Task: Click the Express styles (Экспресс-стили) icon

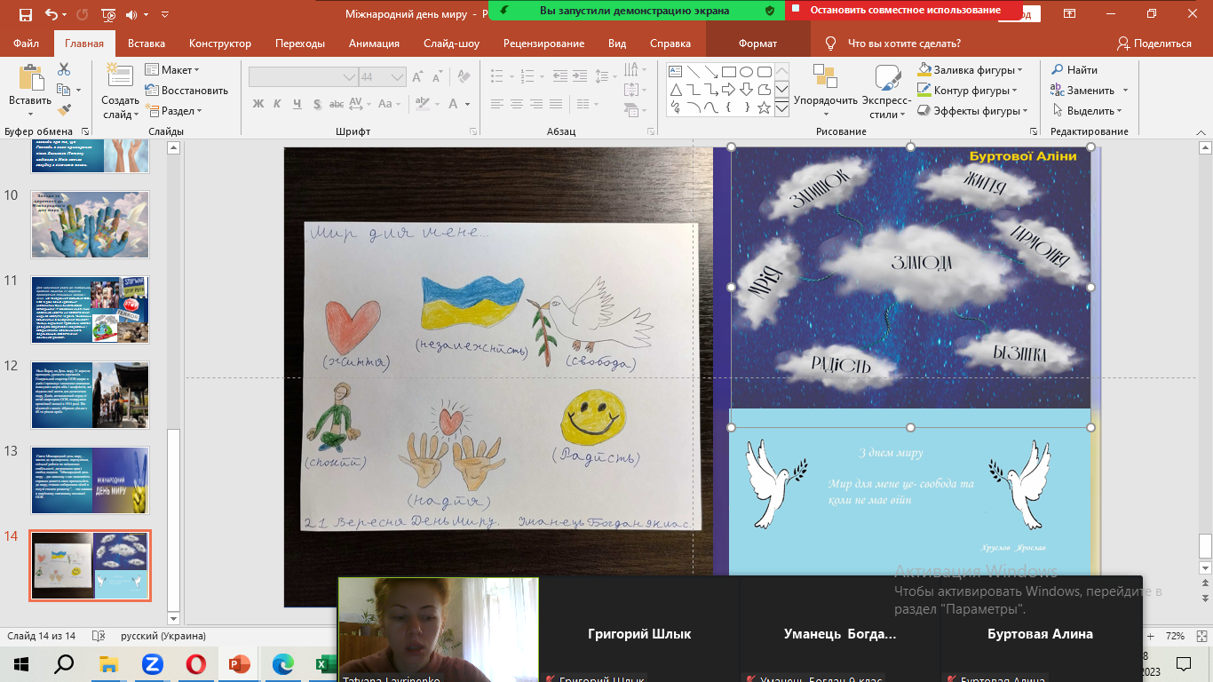Action: [886, 78]
